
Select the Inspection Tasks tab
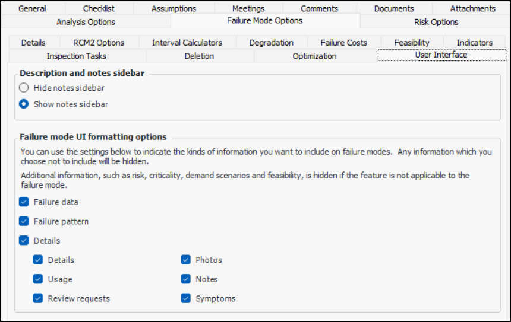click(76, 56)
